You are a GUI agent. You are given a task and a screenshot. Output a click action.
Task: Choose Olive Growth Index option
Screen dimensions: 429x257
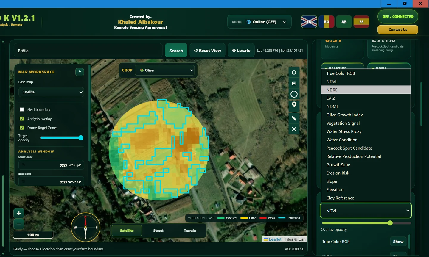click(366, 115)
